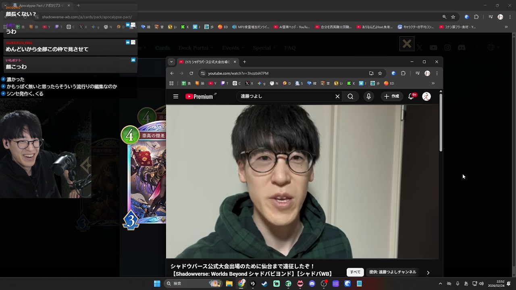Viewport: 516px width, 290px height.
Task: Start YouTube voice search with microphone
Action: point(368,96)
